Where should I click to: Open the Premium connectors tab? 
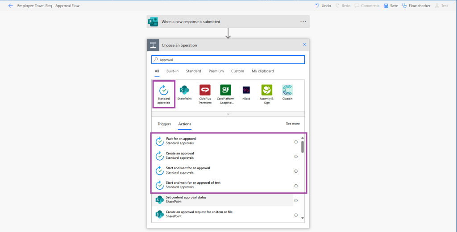click(216, 71)
